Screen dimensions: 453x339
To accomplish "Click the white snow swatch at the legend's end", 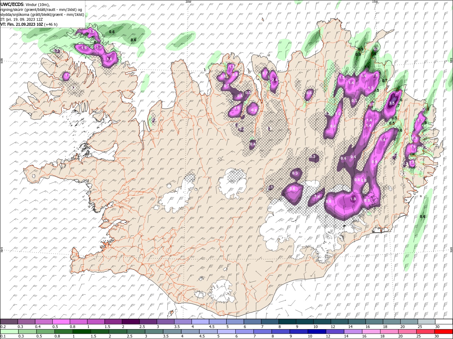I will click(x=443, y=321).
